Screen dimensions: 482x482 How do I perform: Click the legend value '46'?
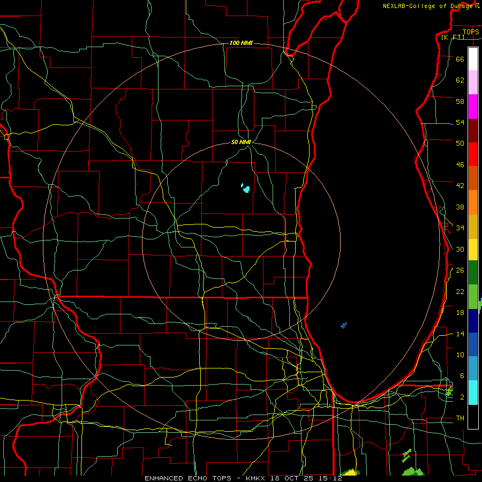point(460,165)
